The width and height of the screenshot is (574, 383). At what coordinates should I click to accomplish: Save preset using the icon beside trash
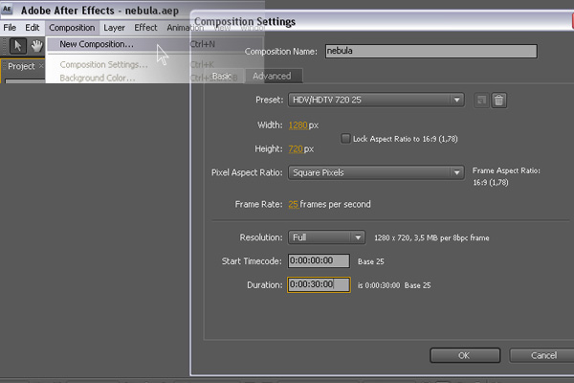(481, 100)
